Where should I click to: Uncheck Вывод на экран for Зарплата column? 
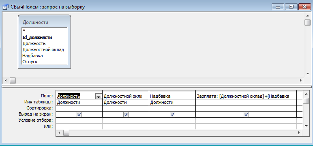tap(247, 114)
